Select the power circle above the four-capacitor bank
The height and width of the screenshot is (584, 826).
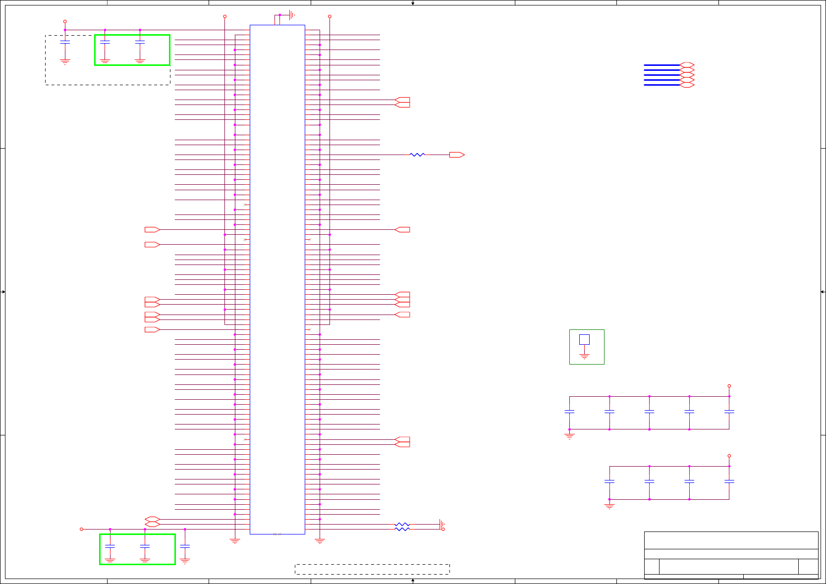point(729,456)
